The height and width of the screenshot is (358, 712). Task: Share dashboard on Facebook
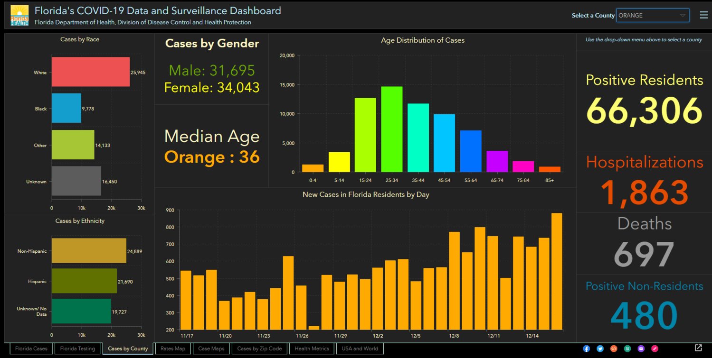point(586,349)
